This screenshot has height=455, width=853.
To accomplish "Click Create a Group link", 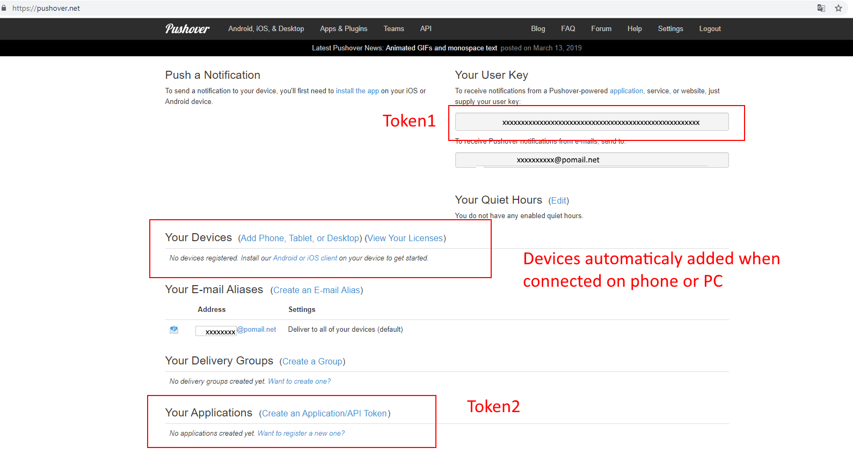I will (312, 362).
